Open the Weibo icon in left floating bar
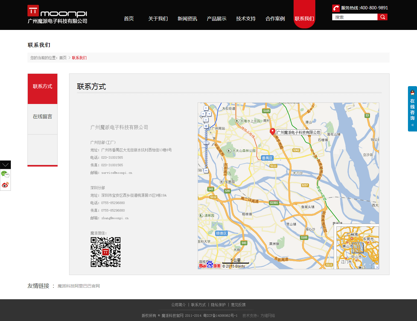The image size is (417, 321). tap(5, 185)
